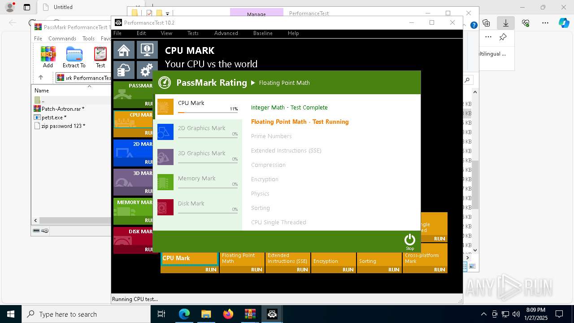The width and height of the screenshot is (574, 323).
Task: Select the Disk Mark icon
Action: 165,208
